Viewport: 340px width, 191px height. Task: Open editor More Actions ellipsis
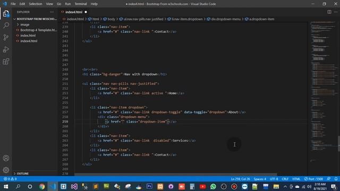[336, 12]
